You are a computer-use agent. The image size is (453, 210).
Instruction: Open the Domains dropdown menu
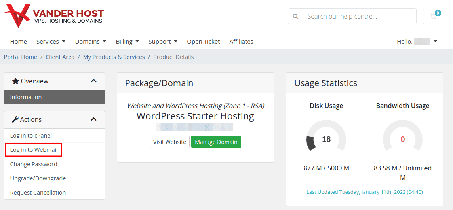point(91,42)
